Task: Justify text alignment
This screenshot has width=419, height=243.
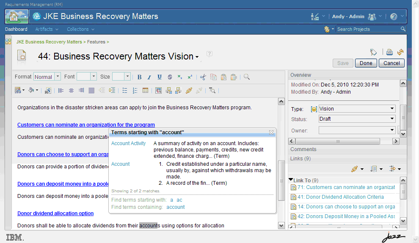Action: coord(91,91)
